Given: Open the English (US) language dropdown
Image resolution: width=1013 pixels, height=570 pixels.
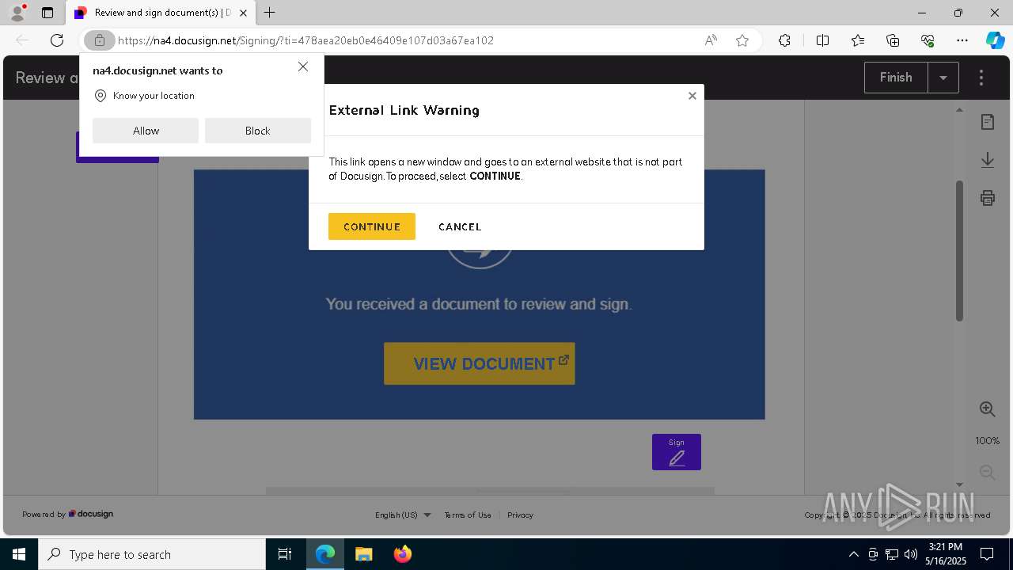Looking at the screenshot, I should point(403,515).
